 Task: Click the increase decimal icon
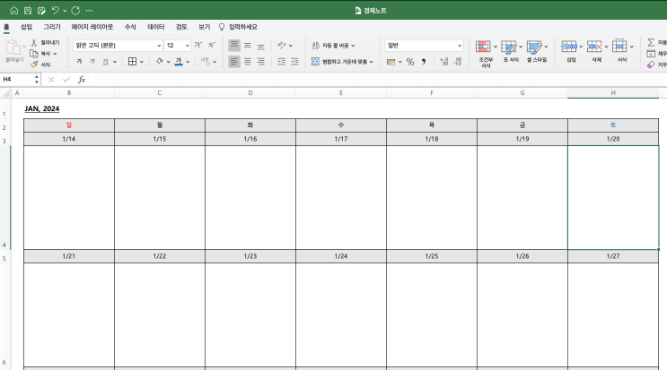click(444, 62)
